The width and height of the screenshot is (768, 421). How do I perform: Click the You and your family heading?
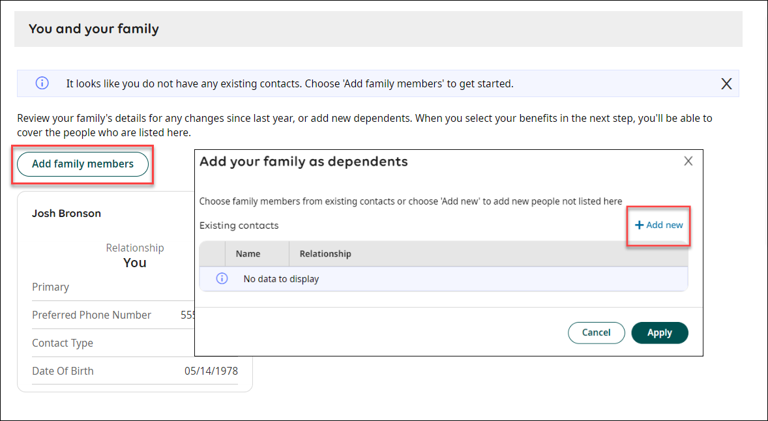94,29
